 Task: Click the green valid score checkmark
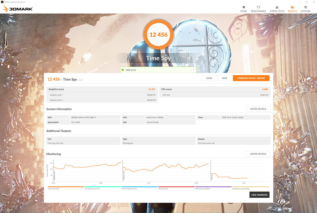pos(123,70)
